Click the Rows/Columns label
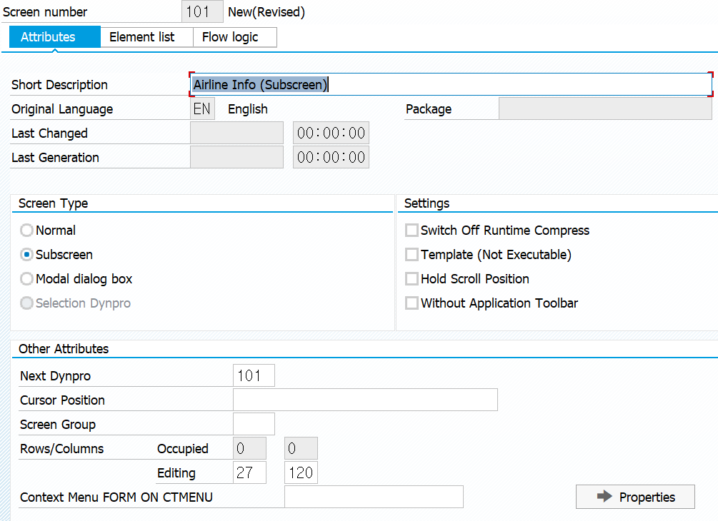This screenshot has height=521, width=718. (x=62, y=449)
